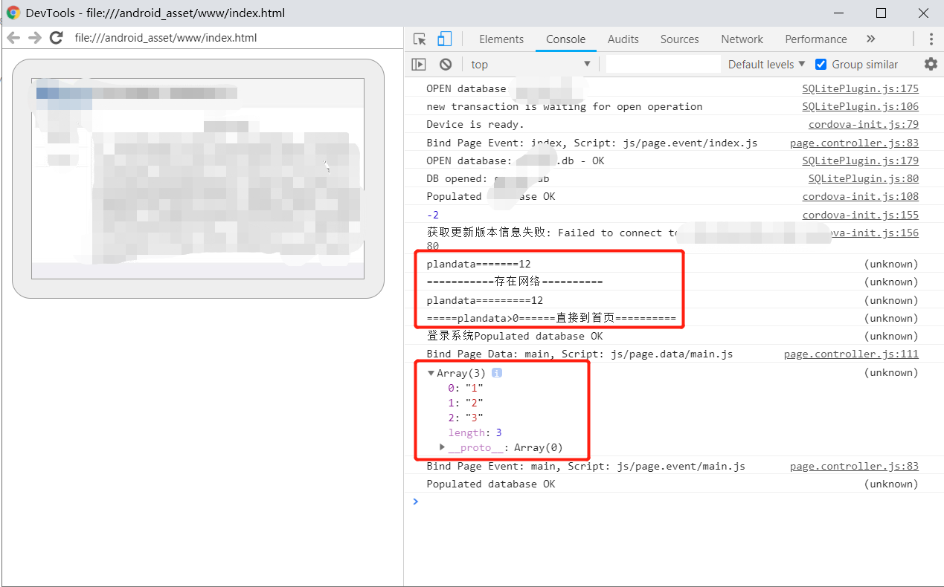Open the DevTools kebab menu

coord(931,39)
